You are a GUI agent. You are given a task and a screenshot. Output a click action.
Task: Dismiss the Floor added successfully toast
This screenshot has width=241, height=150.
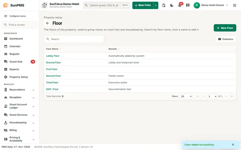click(x=233, y=144)
